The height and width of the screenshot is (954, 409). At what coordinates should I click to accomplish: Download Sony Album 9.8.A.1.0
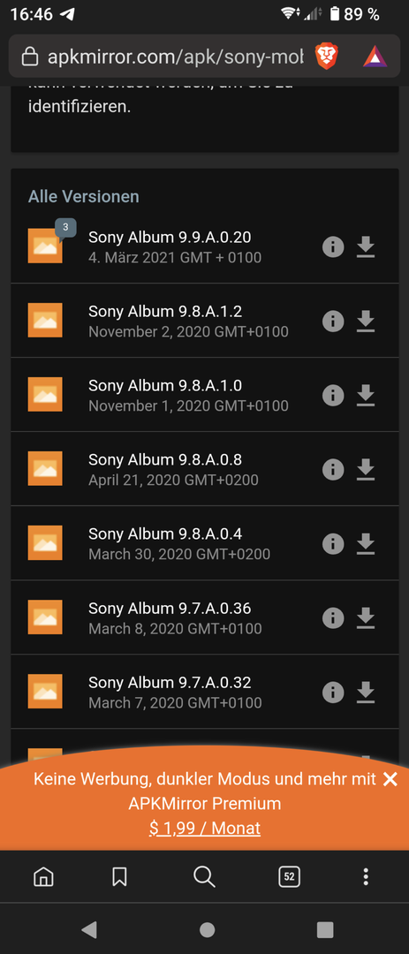pyautogui.click(x=365, y=396)
